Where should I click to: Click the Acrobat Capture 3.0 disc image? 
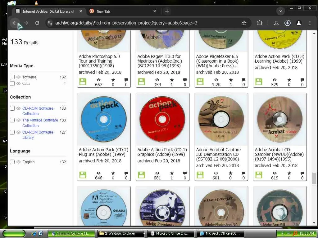click(x=221, y=119)
